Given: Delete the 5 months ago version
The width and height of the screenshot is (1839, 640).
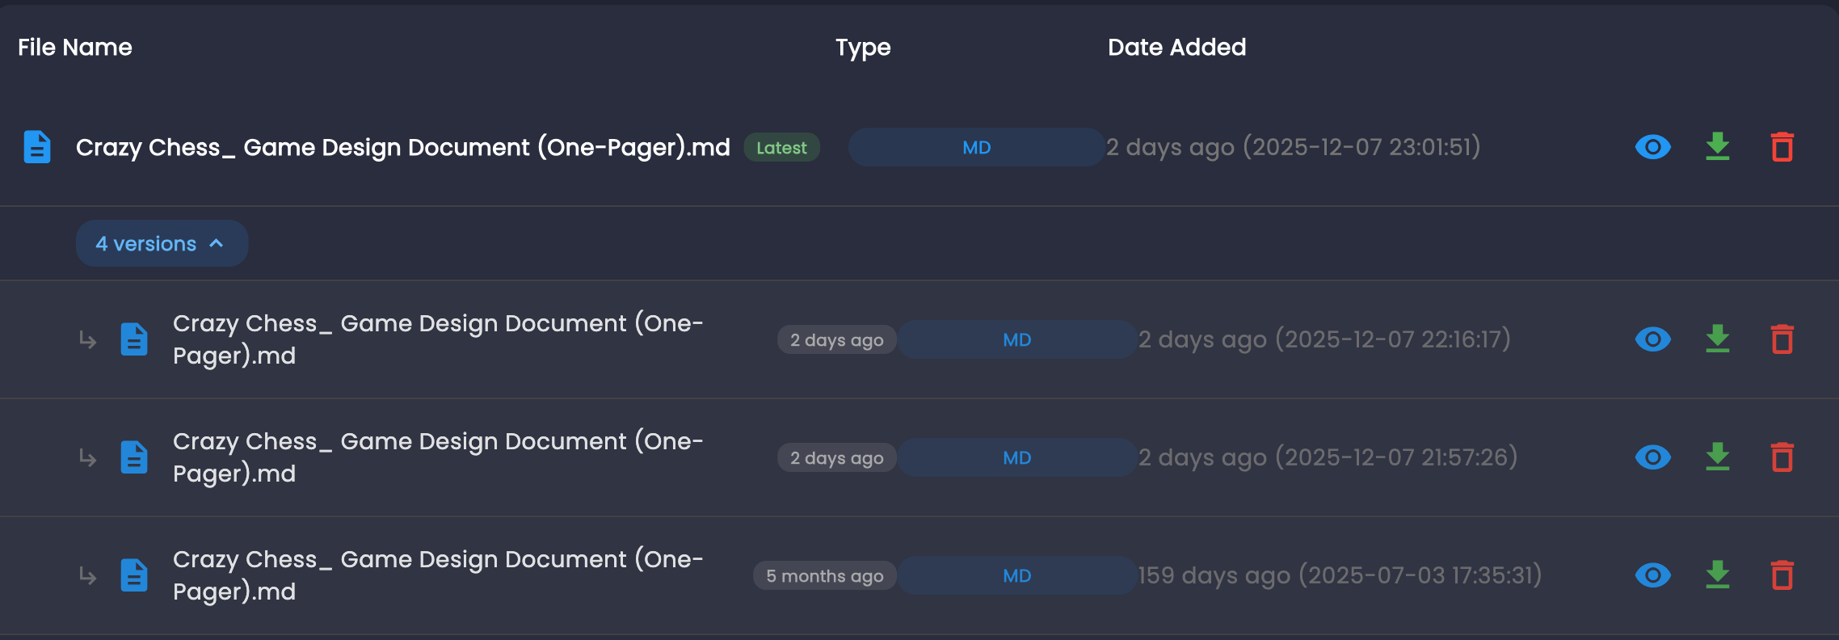Looking at the screenshot, I should tap(1782, 575).
